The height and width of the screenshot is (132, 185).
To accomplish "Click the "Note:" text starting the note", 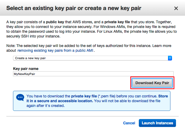I will point(11,46).
